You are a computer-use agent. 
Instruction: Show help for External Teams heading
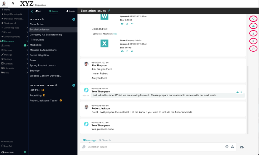pyautogui.click(x=56, y=85)
